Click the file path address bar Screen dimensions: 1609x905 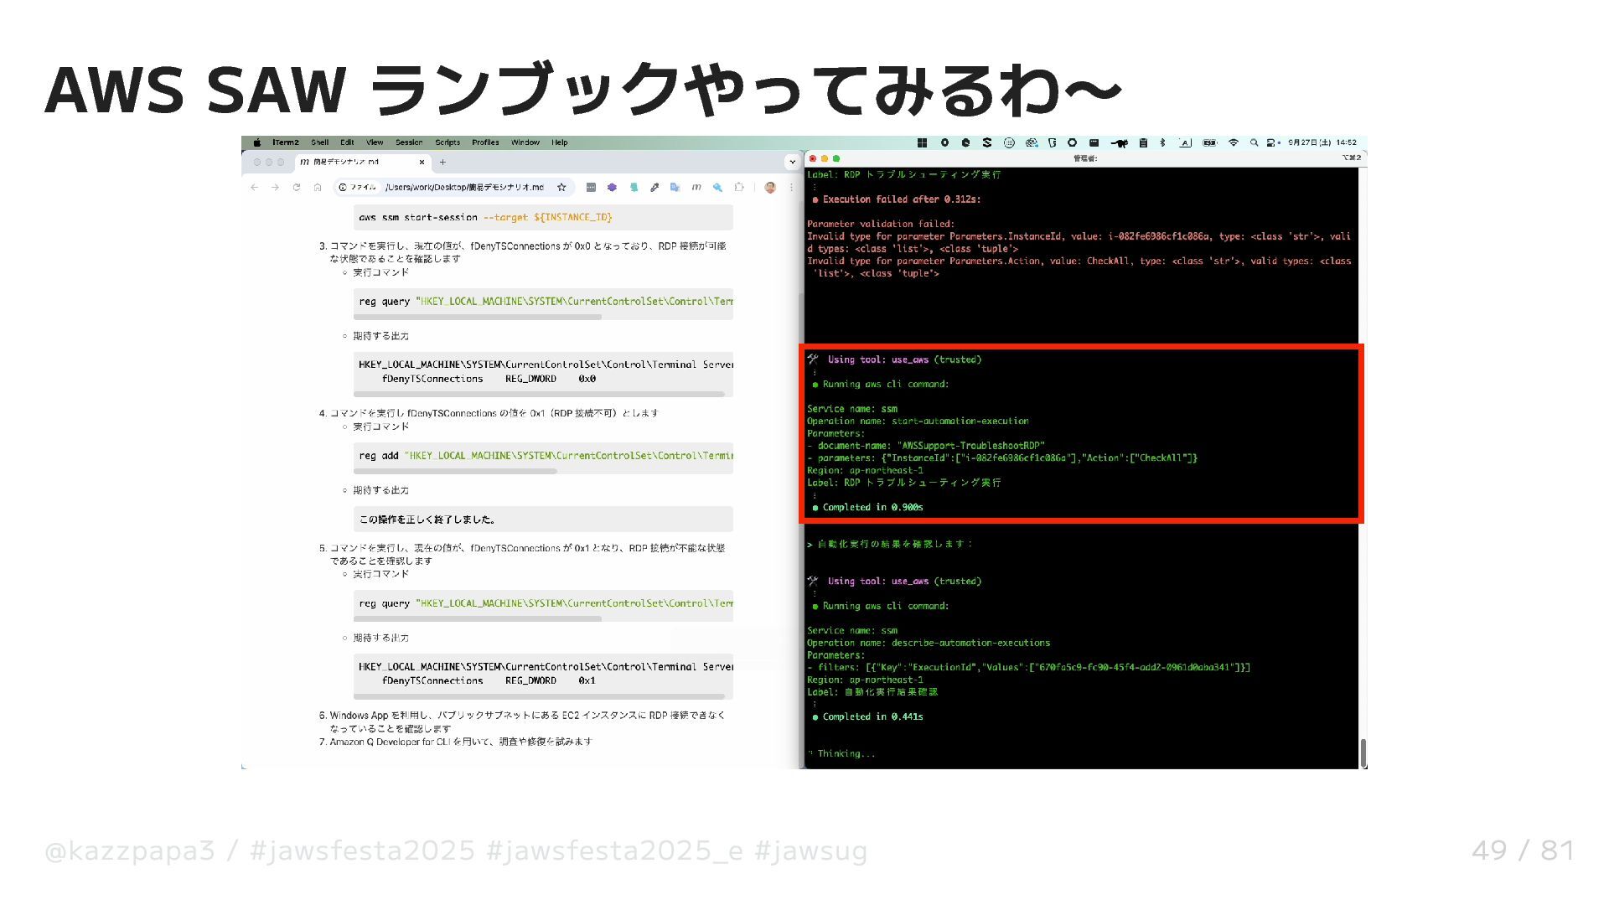pyautogui.click(x=465, y=188)
